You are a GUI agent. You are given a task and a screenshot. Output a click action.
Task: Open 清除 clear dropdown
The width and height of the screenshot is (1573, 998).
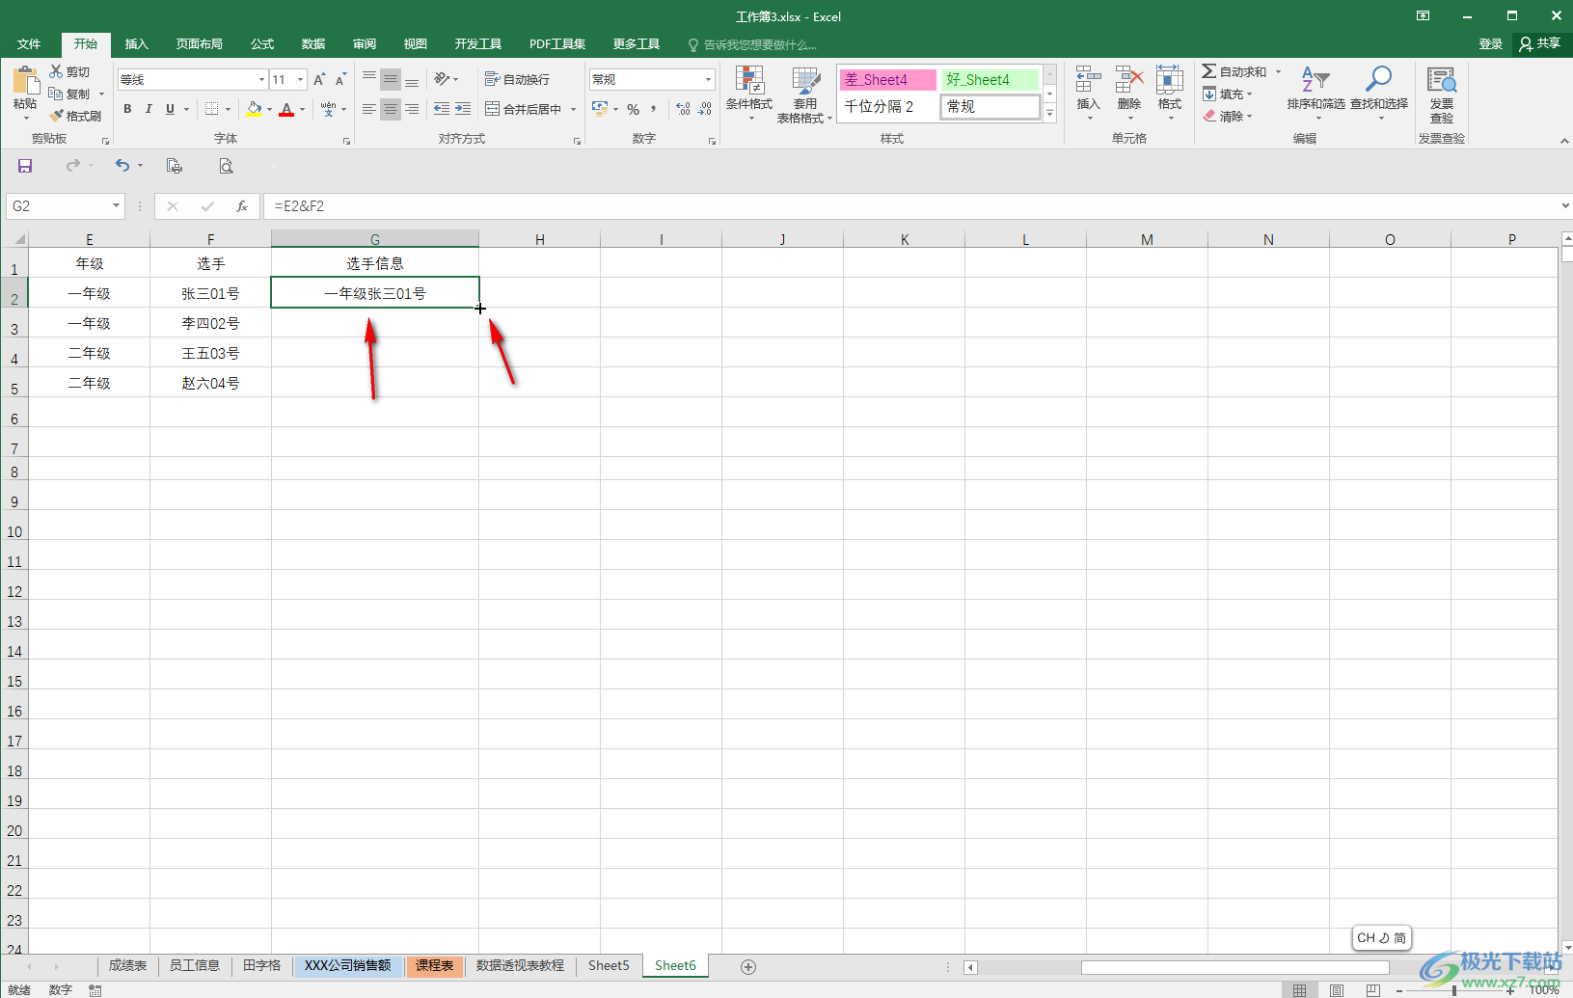coord(1228,116)
